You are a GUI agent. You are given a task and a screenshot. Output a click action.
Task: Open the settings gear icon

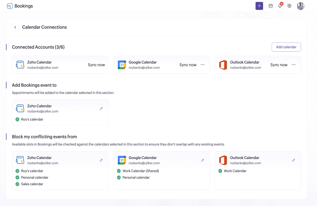[289, 6]
